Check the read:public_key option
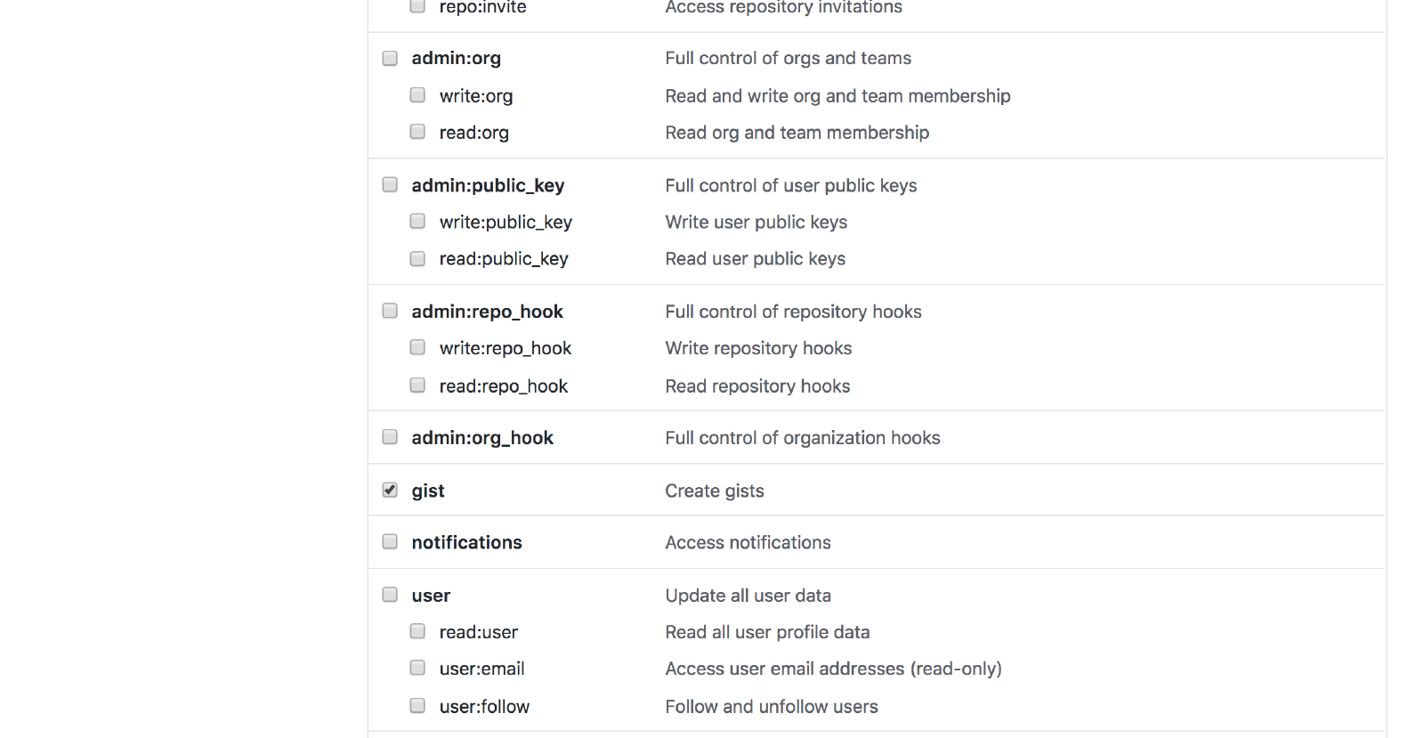 (x=417, y=259)
